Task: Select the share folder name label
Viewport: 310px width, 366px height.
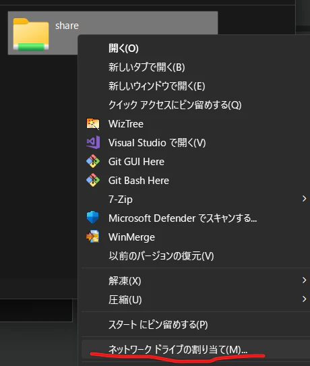Action: tap(67, 26)
